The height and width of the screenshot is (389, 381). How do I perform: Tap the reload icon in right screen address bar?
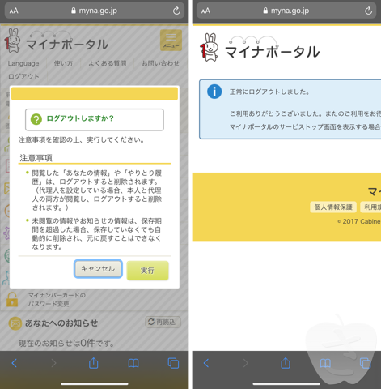pyautogui.click(x=368, y=11)
